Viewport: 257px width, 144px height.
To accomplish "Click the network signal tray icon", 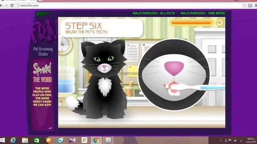I will point(235,140).
